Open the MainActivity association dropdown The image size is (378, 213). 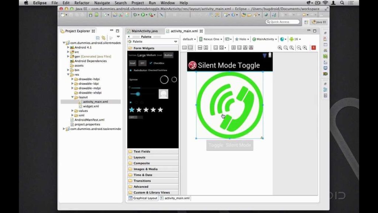pyautogui.click(x=264, y=39)
